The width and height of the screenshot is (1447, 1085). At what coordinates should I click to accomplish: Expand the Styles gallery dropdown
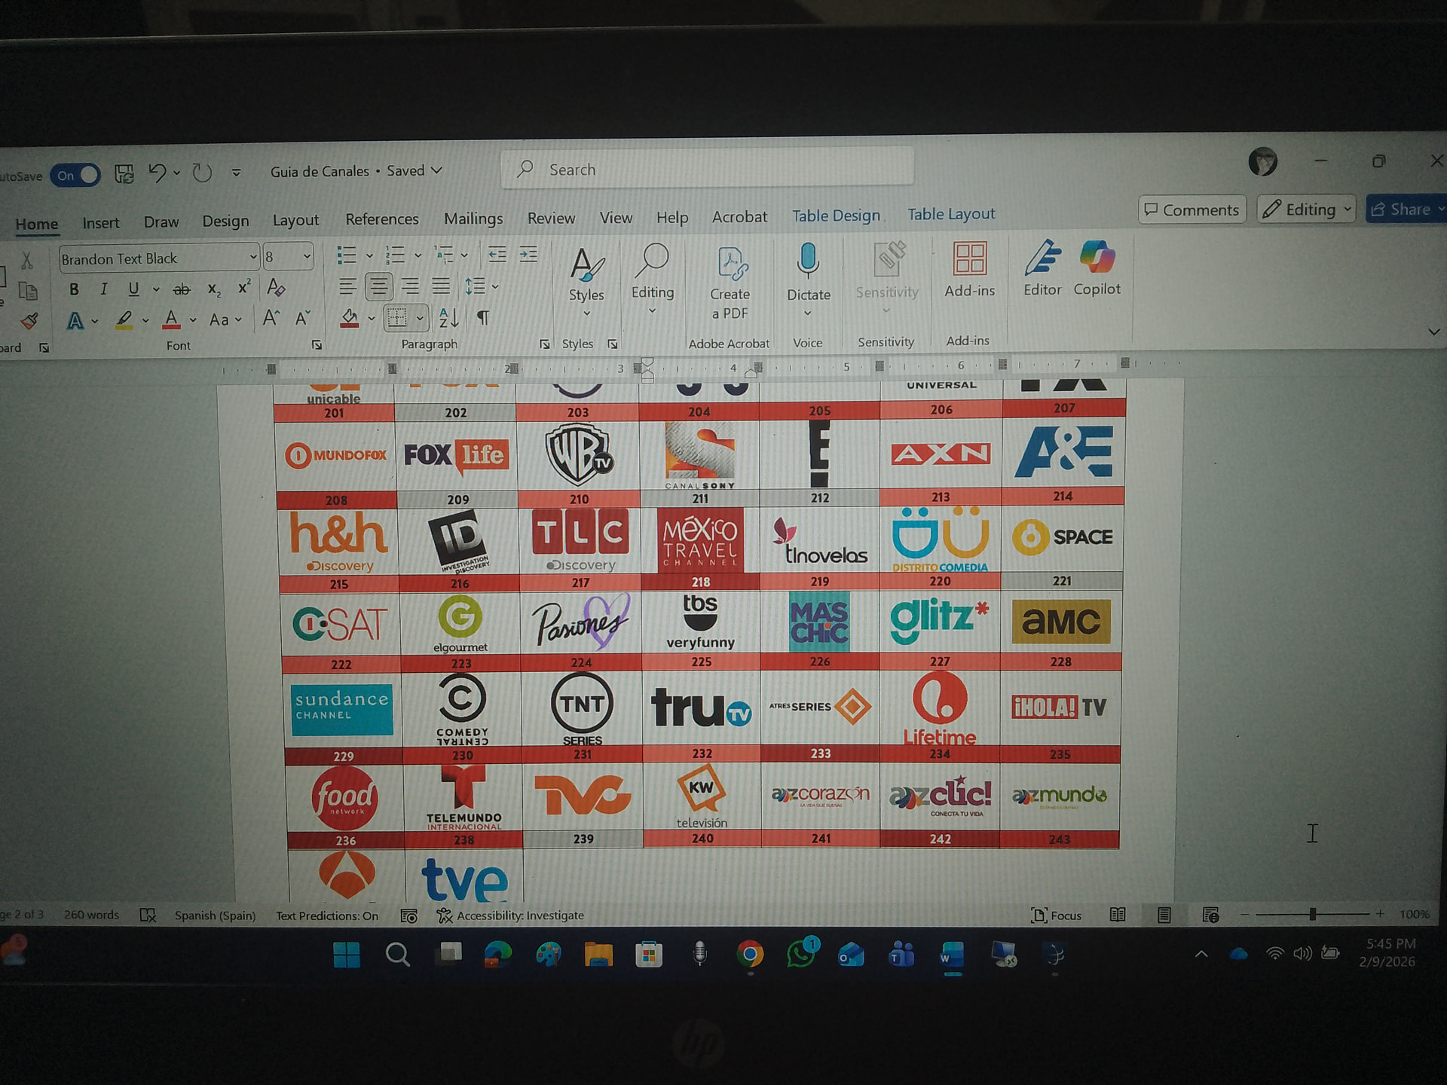click(586, 313)
